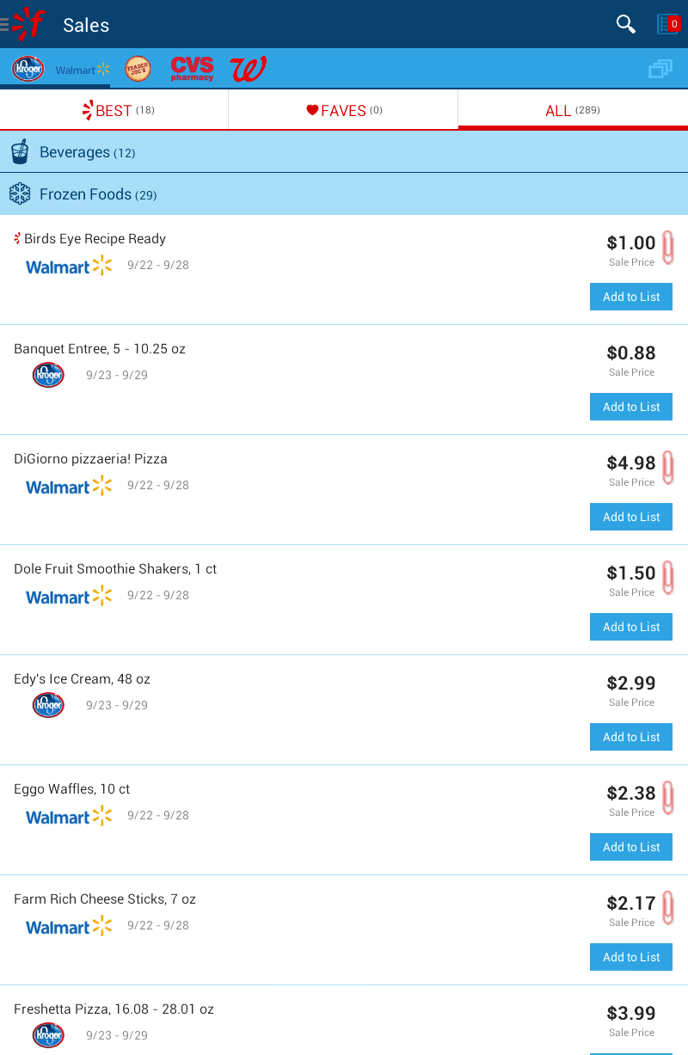Add Banquet Entree to list
Image resolution: width=688 pixels, height=1055 pixels.
[631, 407]
